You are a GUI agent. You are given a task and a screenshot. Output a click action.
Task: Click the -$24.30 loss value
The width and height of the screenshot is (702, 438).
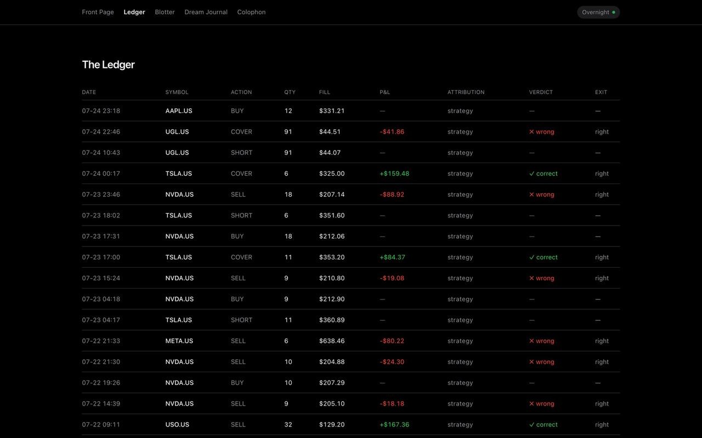[392, 362]
